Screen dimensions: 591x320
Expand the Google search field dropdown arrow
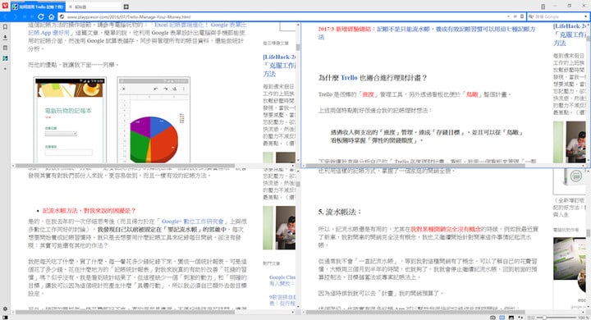[585, 16]
